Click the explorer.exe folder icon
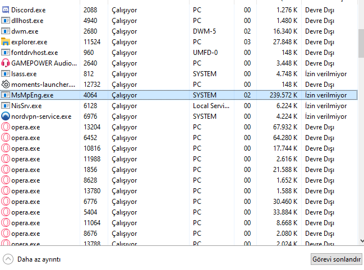This screenshot has width=364, height=270. 6,42
